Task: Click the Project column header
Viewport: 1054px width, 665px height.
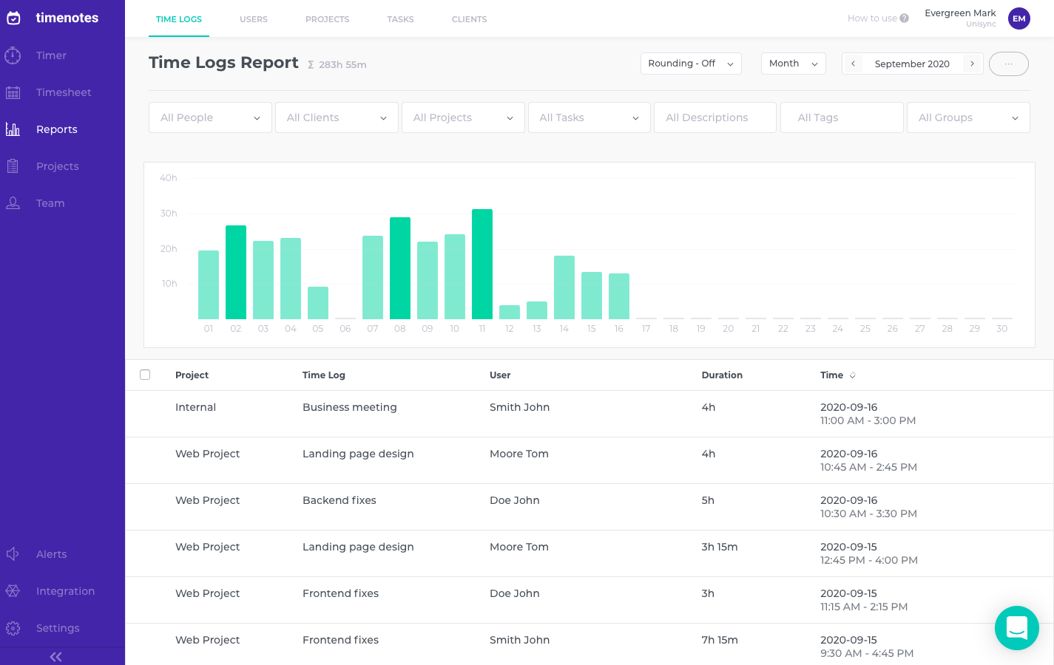Action: pyautogui.click(x=192, y=375)
